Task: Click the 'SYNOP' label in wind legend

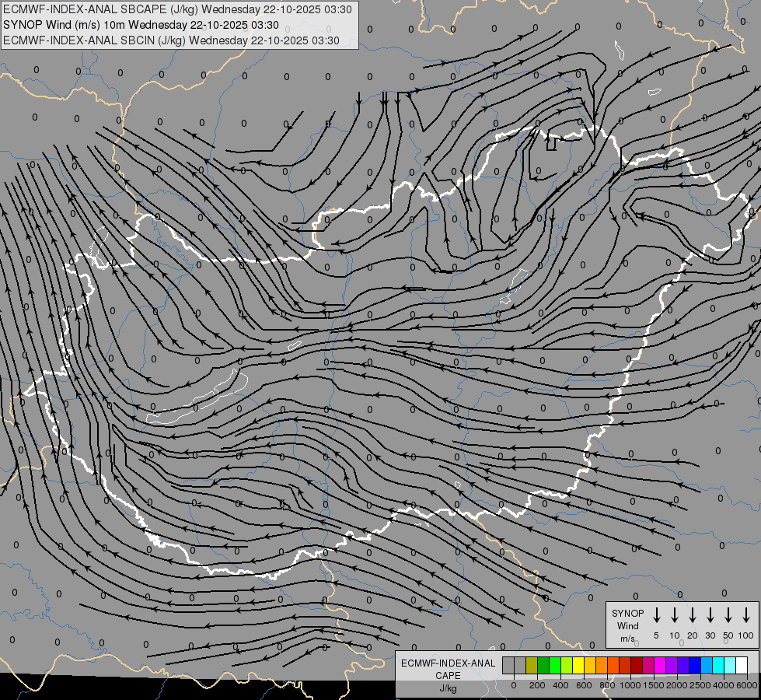Action: (627, 613)
